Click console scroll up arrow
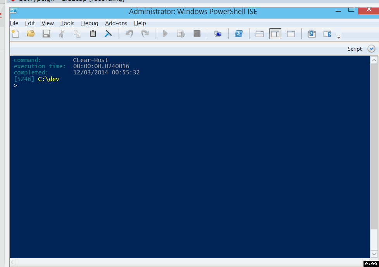Image resolution: width=379 pixels, height=267 pixels. pos(374,60)
